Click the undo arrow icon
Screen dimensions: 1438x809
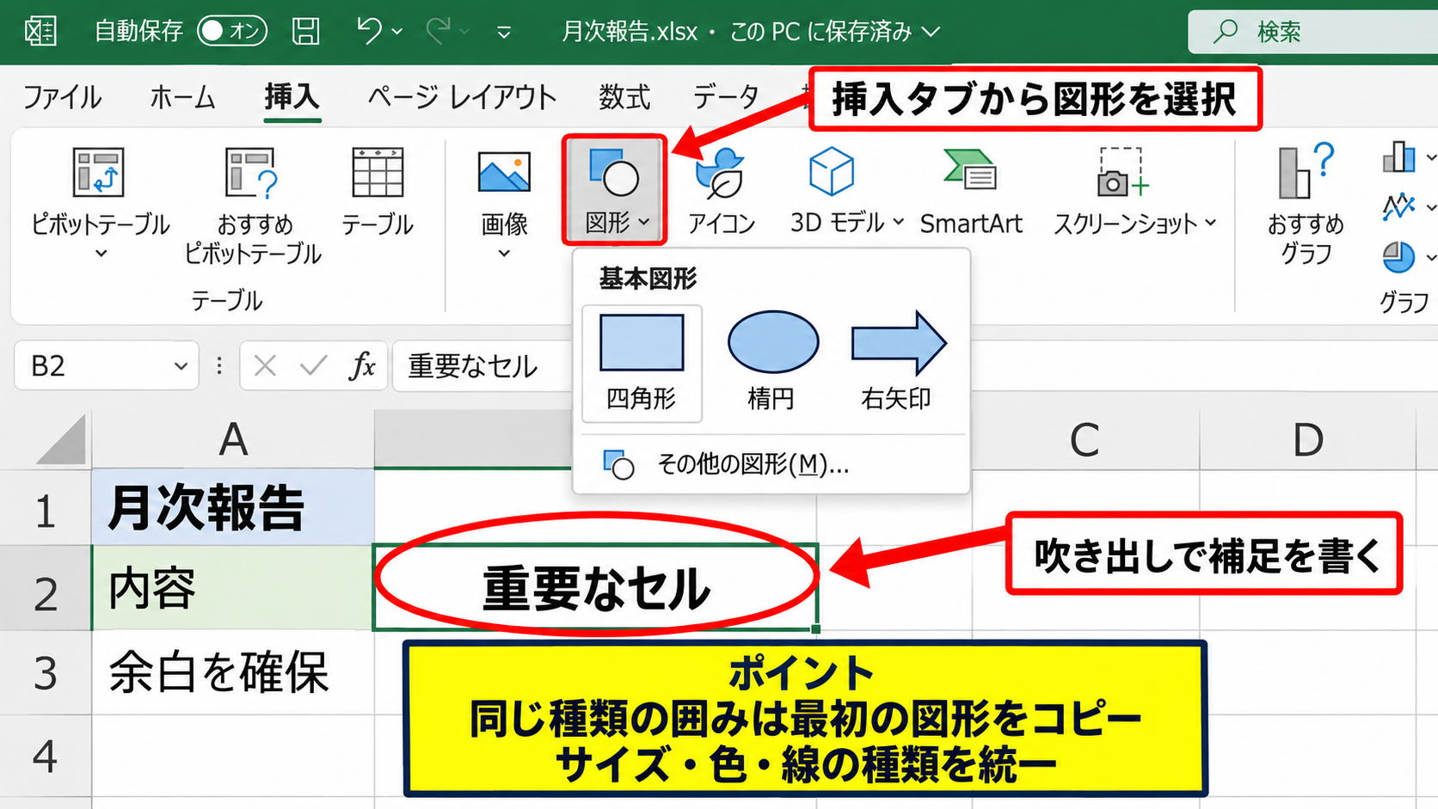click(368, 32)
